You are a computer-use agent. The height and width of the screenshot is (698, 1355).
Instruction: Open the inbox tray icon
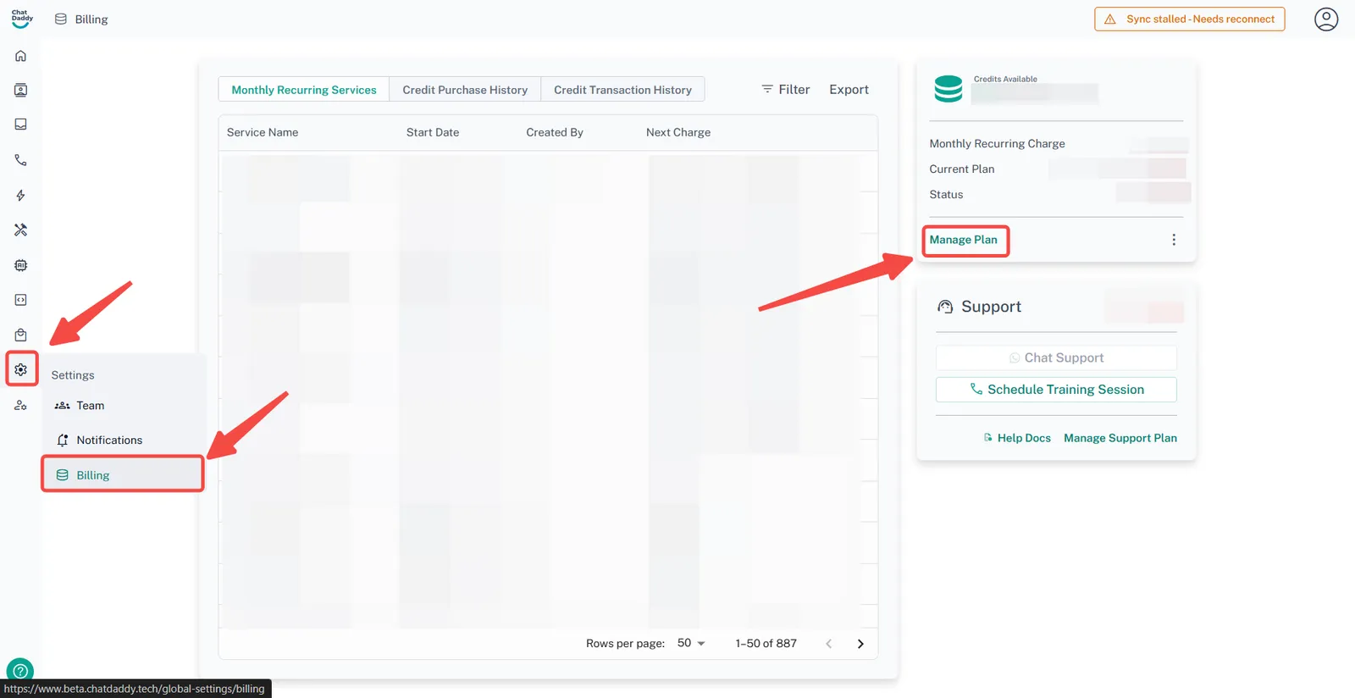[21, 125]
